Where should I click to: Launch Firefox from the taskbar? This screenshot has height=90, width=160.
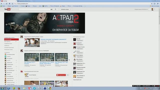pyautogui.click(x=19, y=88)
